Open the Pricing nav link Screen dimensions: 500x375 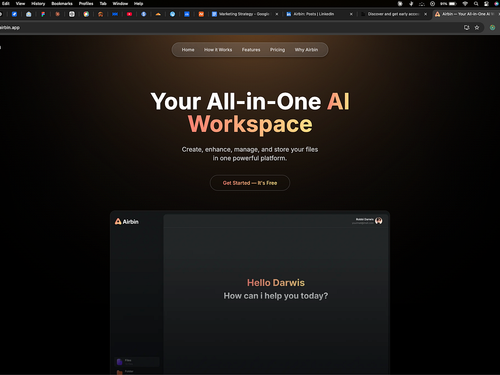pyautogui.click(x=277, y=49)
